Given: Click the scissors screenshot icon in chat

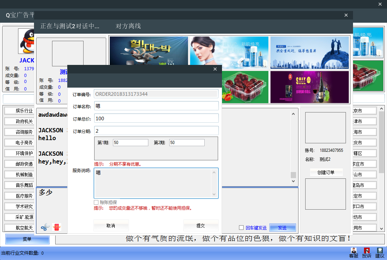Looking at the screenshot, I should coord(45,227).
